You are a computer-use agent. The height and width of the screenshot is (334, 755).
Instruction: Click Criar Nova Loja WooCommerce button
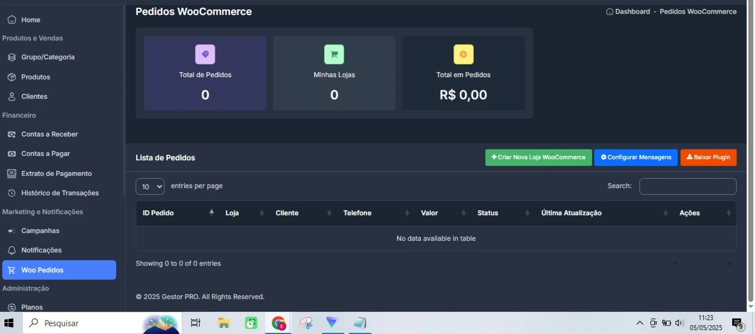539,158
